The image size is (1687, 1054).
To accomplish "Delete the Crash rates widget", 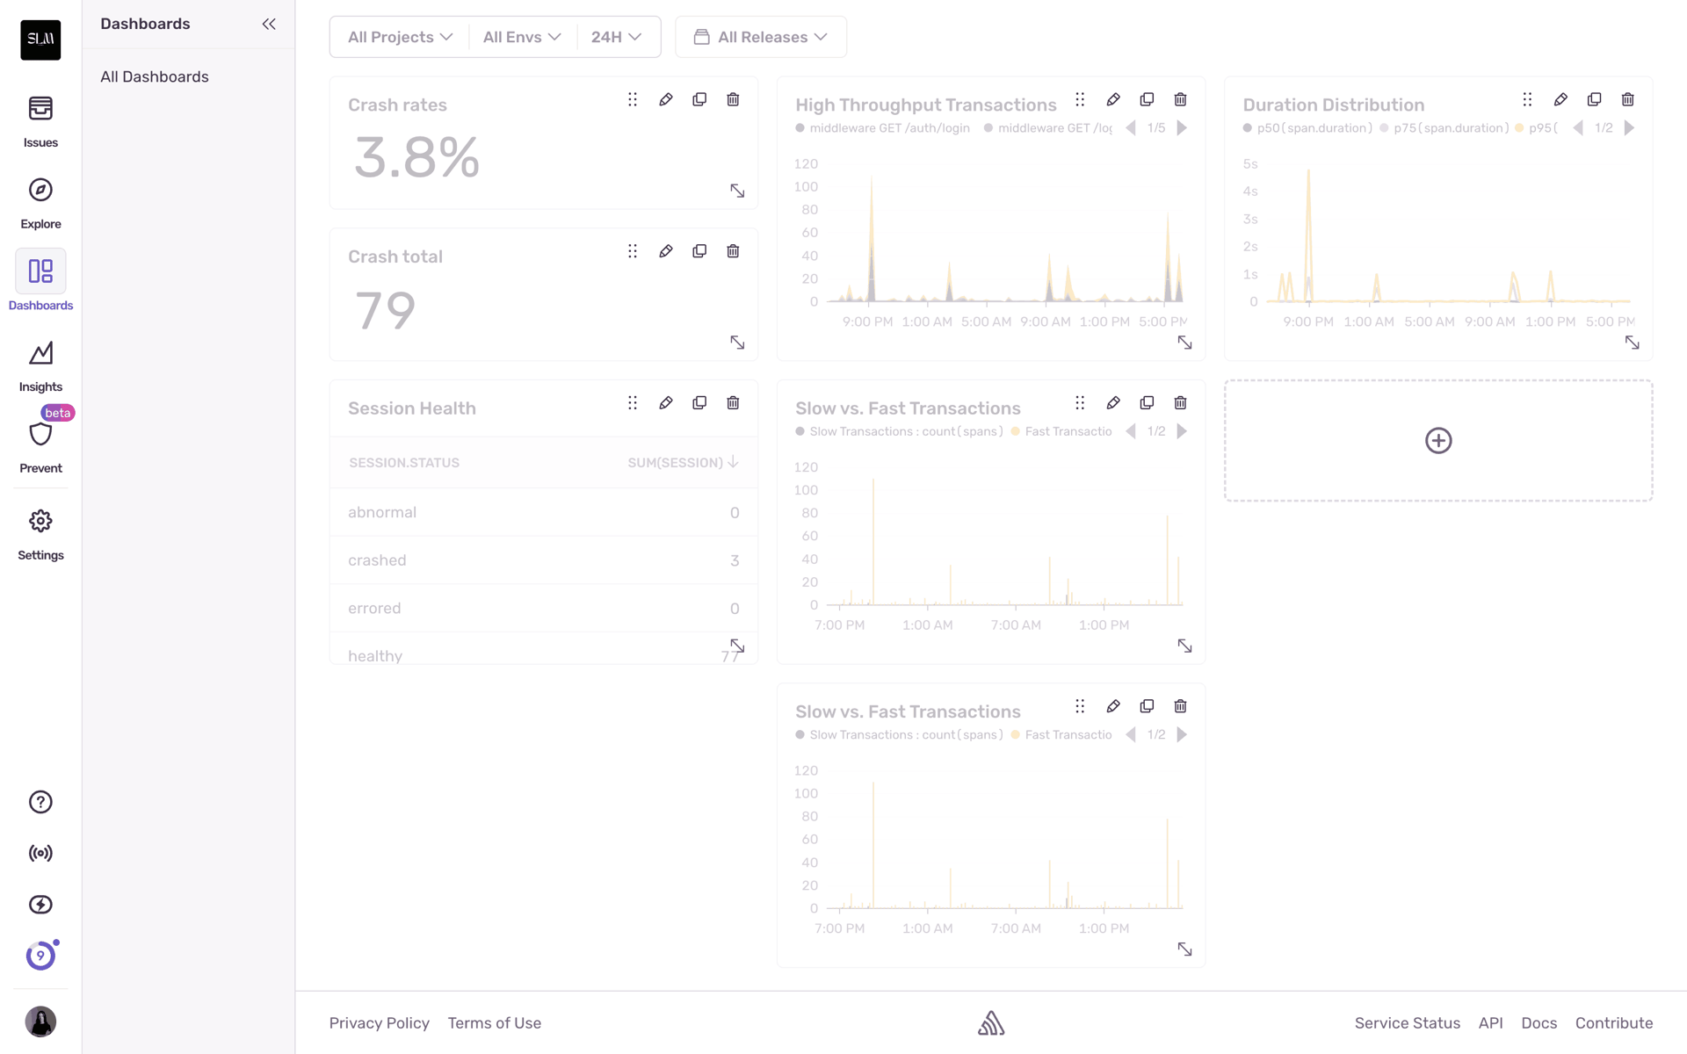I will 733,99.
